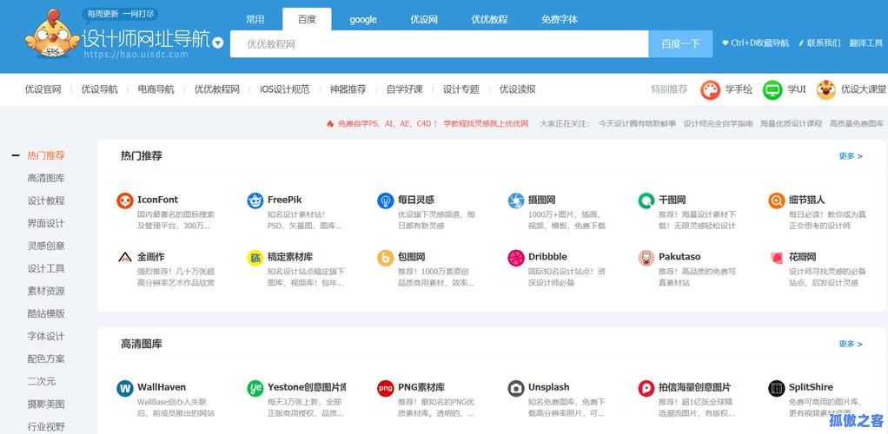The image size is (888, 434).
Task: Click the 全画作 logo icon
Action: [125, 258]
